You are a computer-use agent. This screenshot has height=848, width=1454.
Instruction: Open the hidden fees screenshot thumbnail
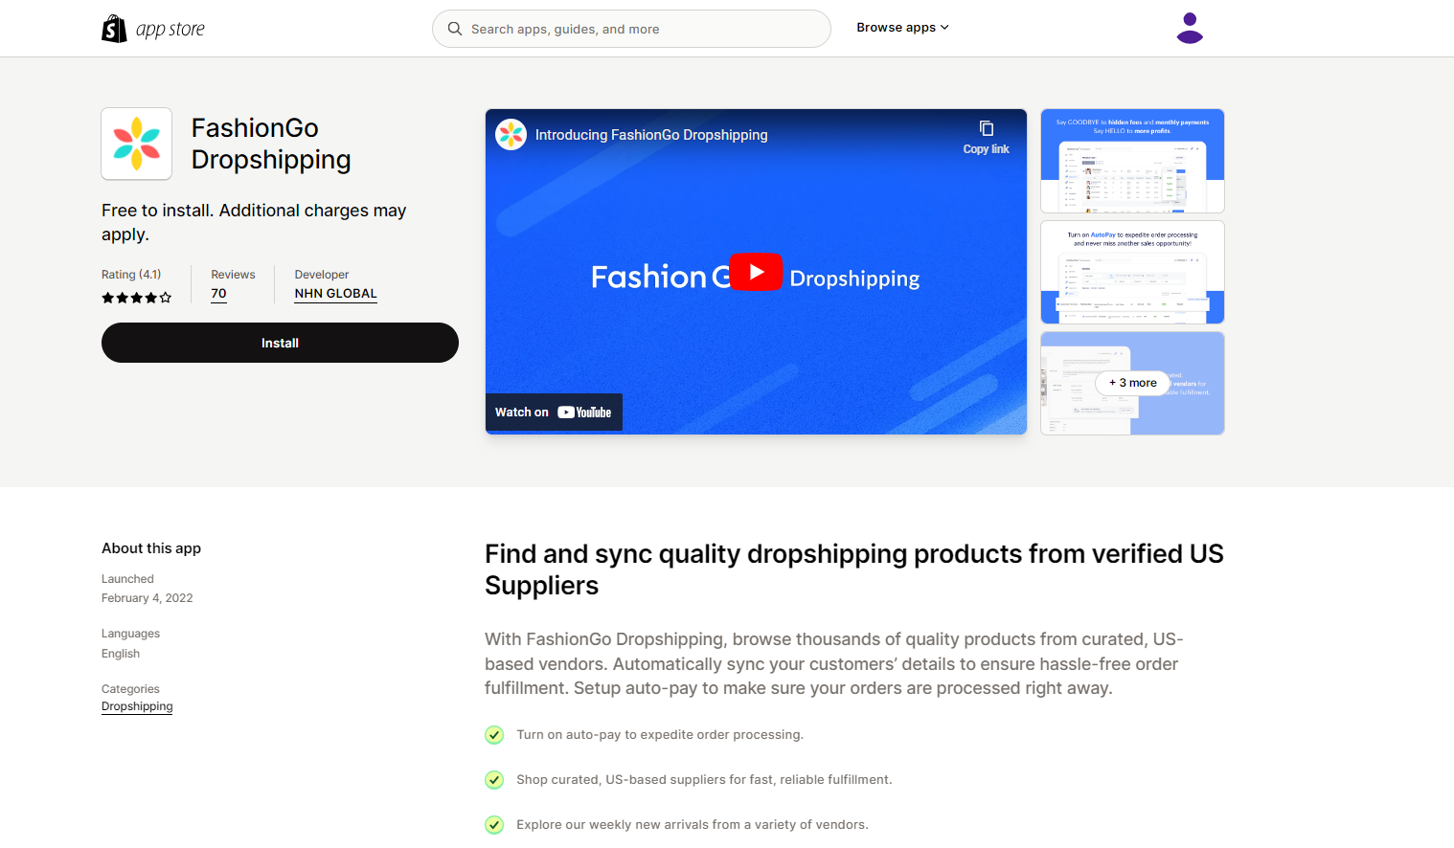tap(1132, 161)
